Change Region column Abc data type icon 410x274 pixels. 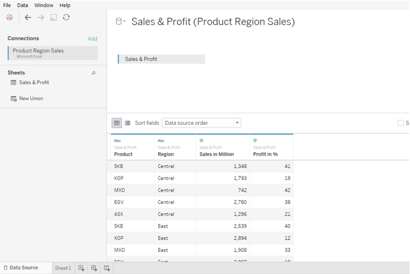(x=161, y=141)
